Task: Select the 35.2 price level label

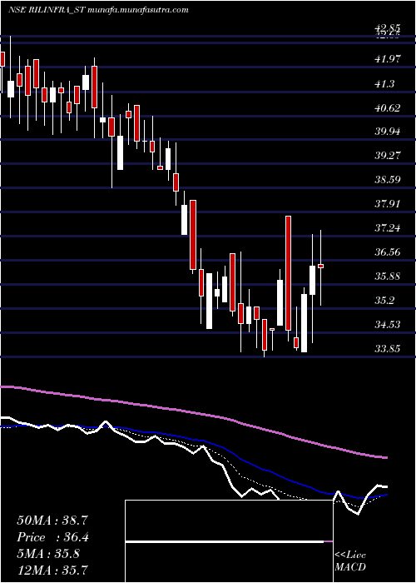Action: click(x=384, y=301)
